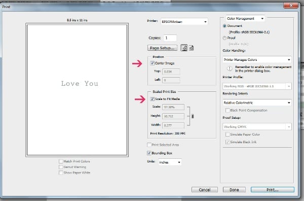
Task: Open the Printer Profile dropdown
Action: coord(257,86)
